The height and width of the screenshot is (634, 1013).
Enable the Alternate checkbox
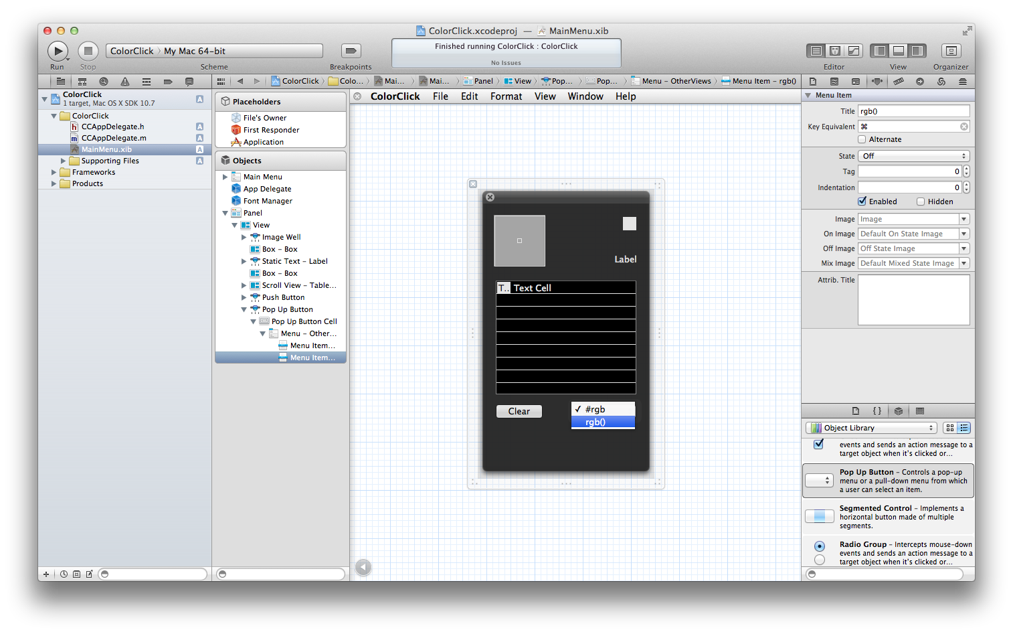[862, 139]
